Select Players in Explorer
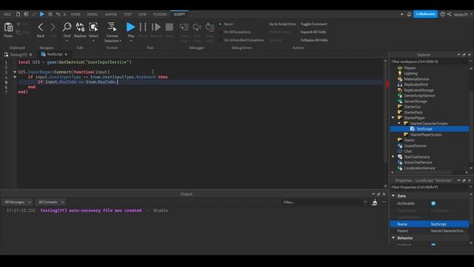 pyautogui.click(x=410, y=67)
